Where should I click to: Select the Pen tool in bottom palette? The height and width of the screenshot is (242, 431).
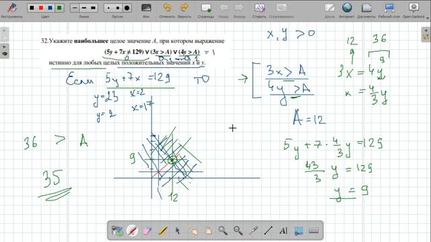click(x=132, y=231)
